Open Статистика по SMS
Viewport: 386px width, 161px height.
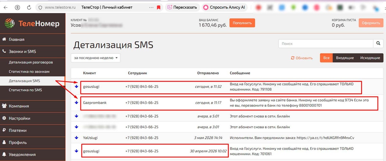tap(25, 90)
